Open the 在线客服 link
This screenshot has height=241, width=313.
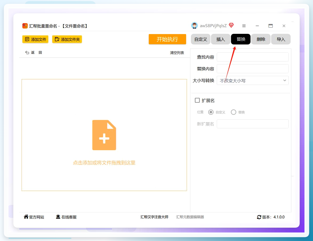point(66,217)
